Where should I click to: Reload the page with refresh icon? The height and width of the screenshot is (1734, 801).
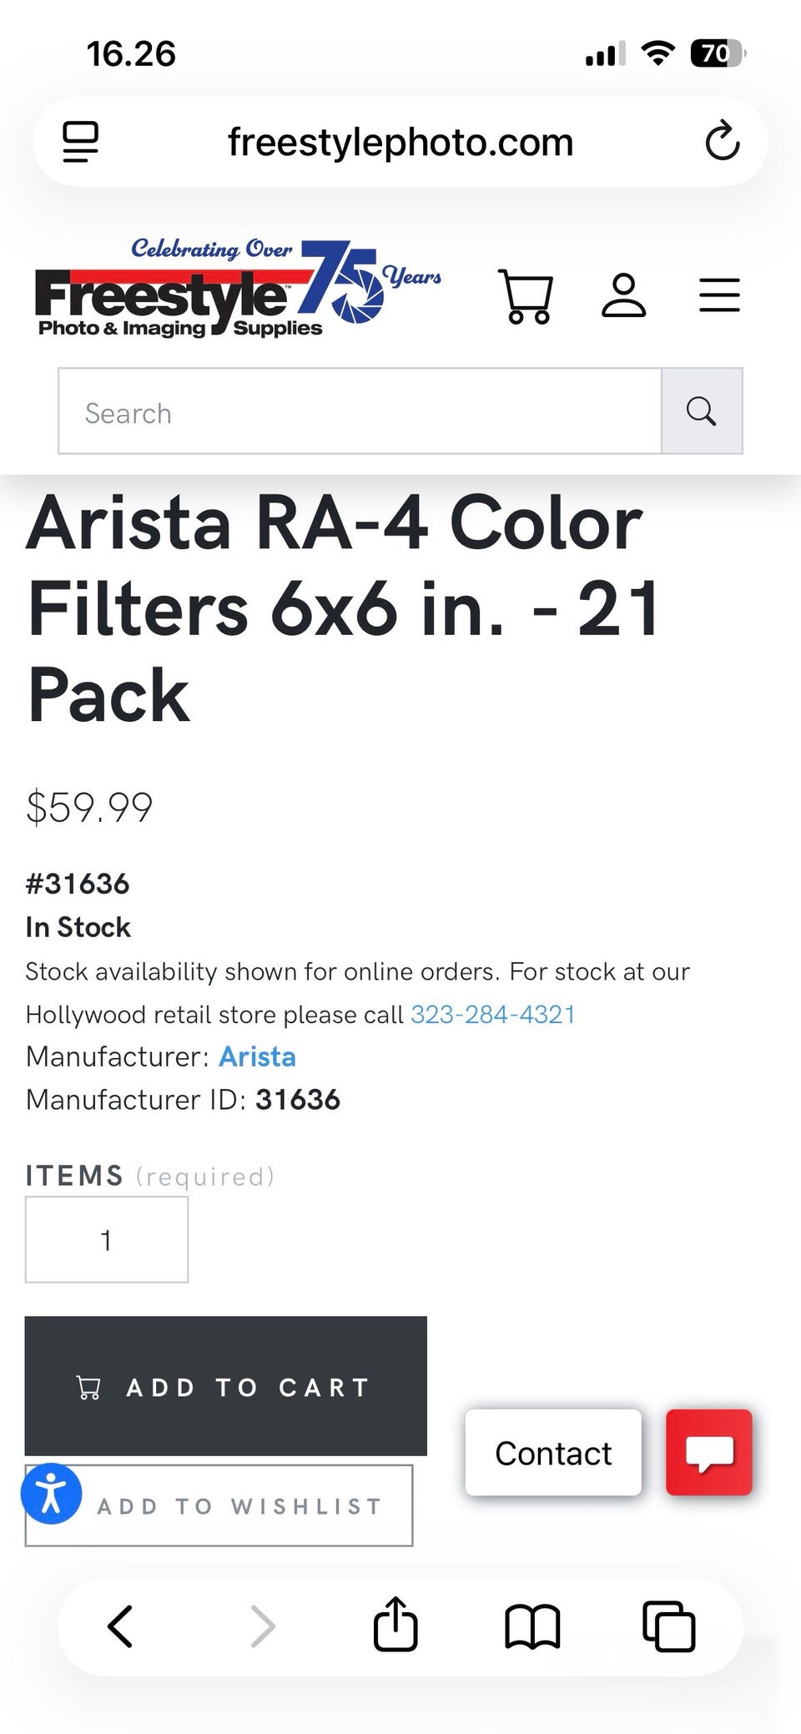pos(722,141)
